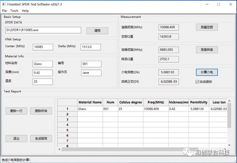Click the 测量样品 measure sample button
This screenshot has width=237, height=163.
point(207,50)
